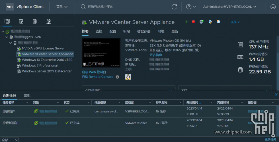
Task: Select Windows Server 2019 Datacenter VM
Action: (x=47, y=71)
